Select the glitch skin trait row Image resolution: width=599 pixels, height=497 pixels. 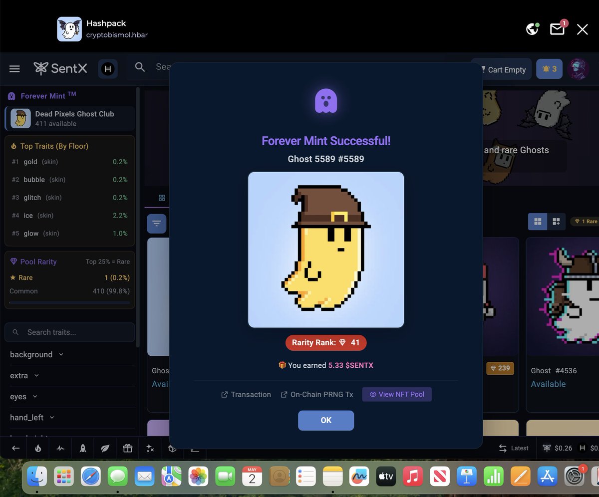(70, 198)
